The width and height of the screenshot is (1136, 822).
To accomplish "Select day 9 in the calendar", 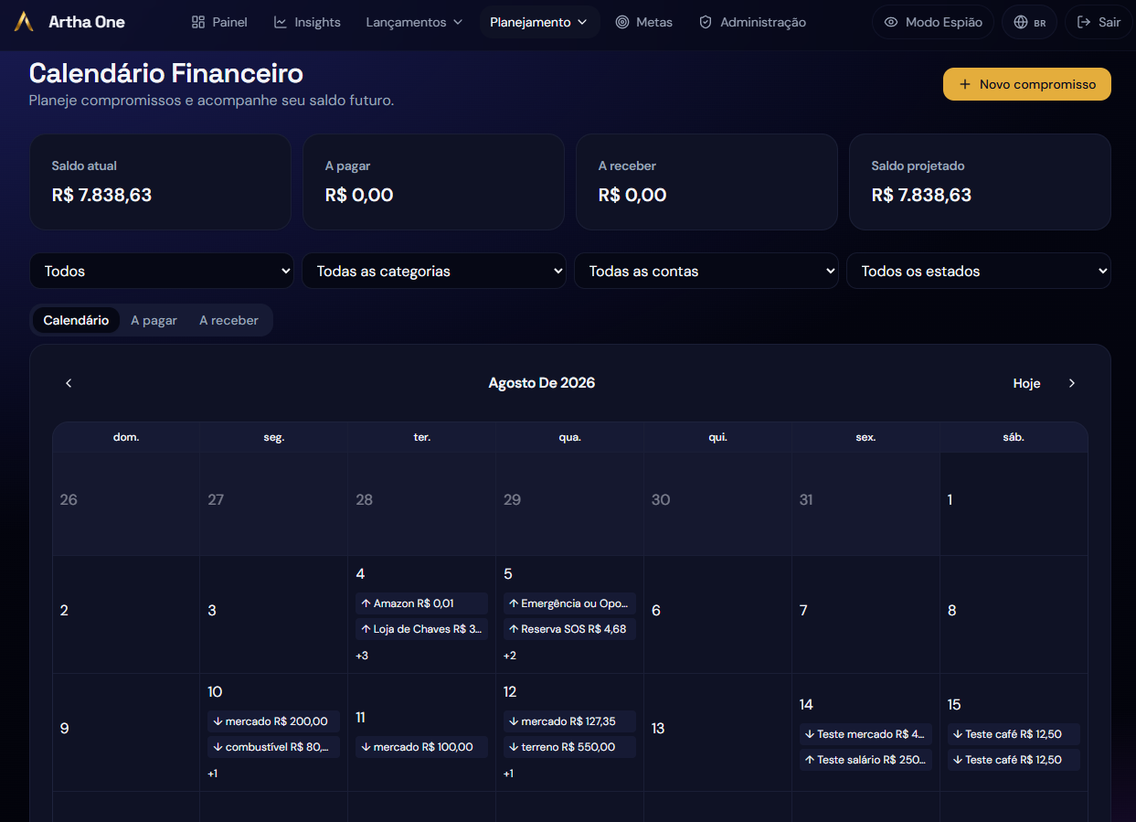I will (126, 732).
